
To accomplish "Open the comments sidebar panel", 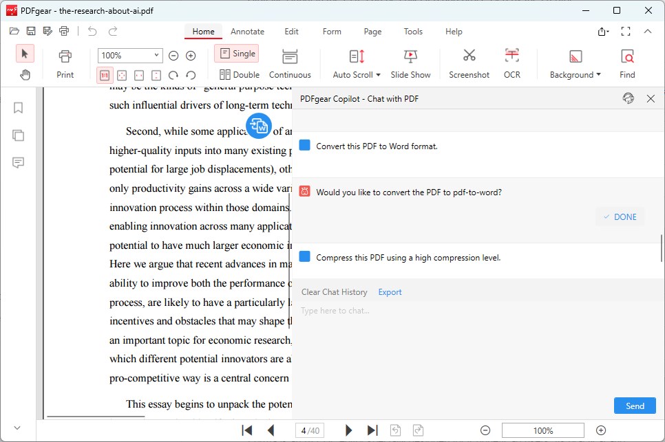I will (x=19, y=163).
